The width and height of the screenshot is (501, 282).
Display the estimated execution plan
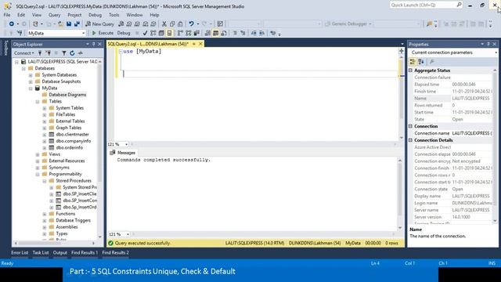tap(153, 33)
